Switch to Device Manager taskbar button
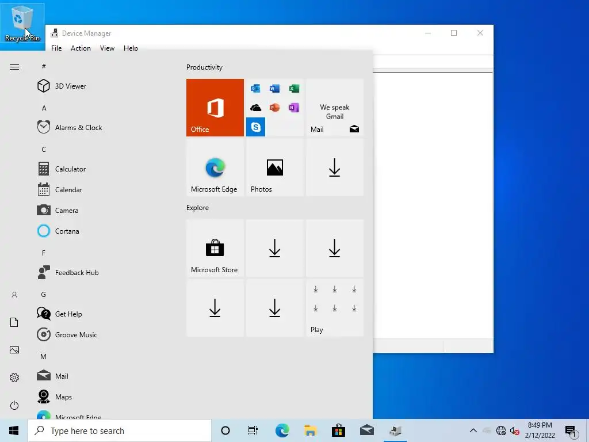 [395, 430]
